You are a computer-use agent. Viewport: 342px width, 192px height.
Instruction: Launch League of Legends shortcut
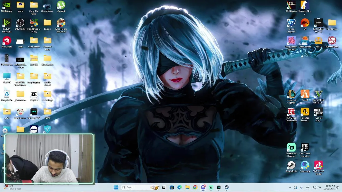291,97
